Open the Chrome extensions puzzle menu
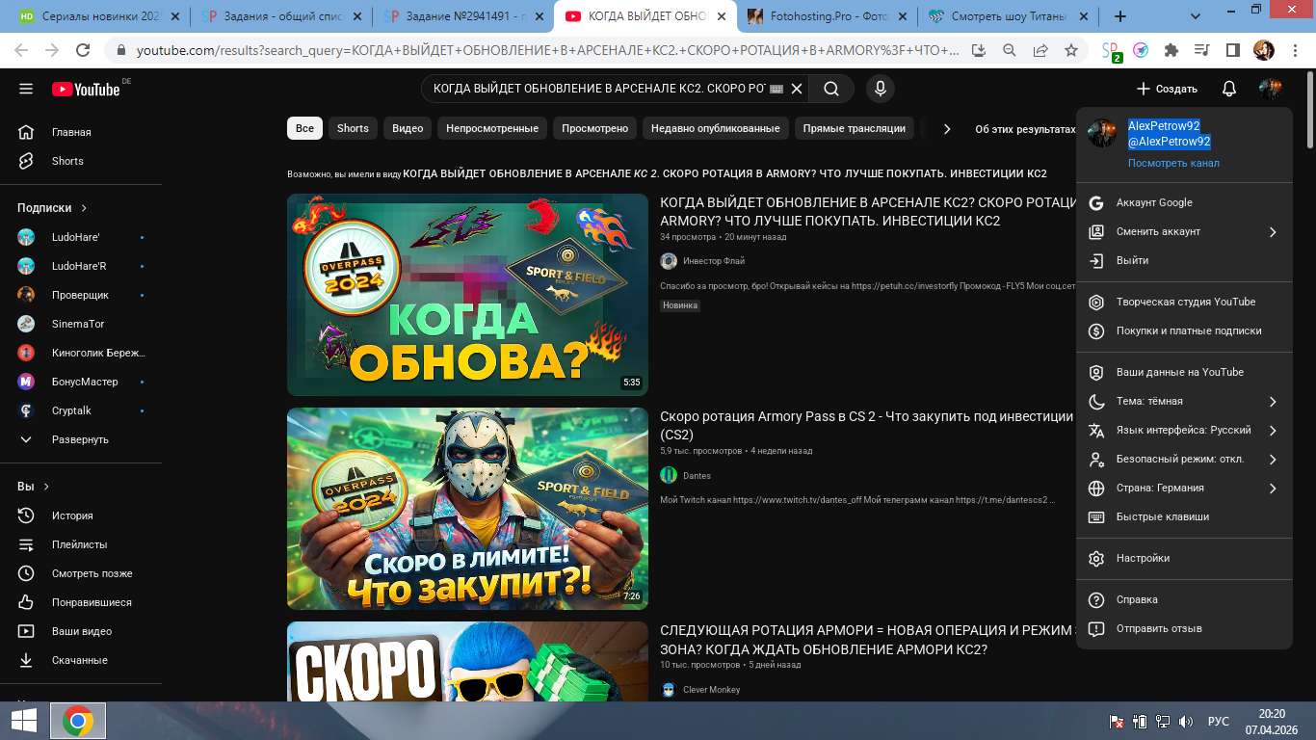The height and width of the screenshot is (740, 1316). click(x=1171, y=50)
